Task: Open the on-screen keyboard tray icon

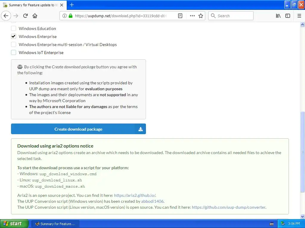Action: (272, 224)
